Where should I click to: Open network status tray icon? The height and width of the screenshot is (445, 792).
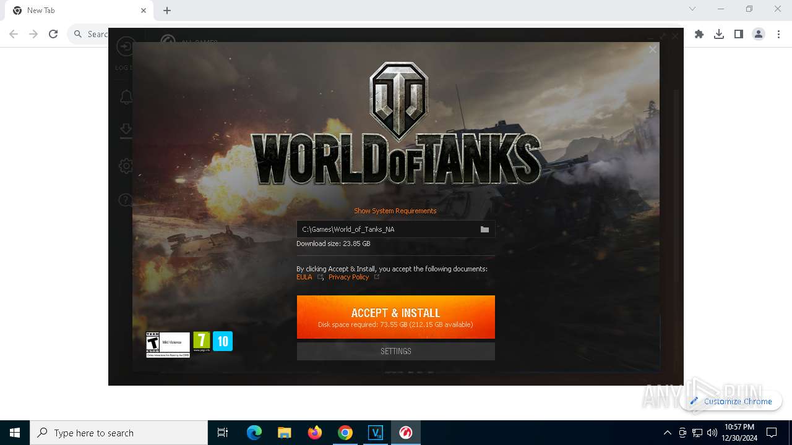pos(697,433)
